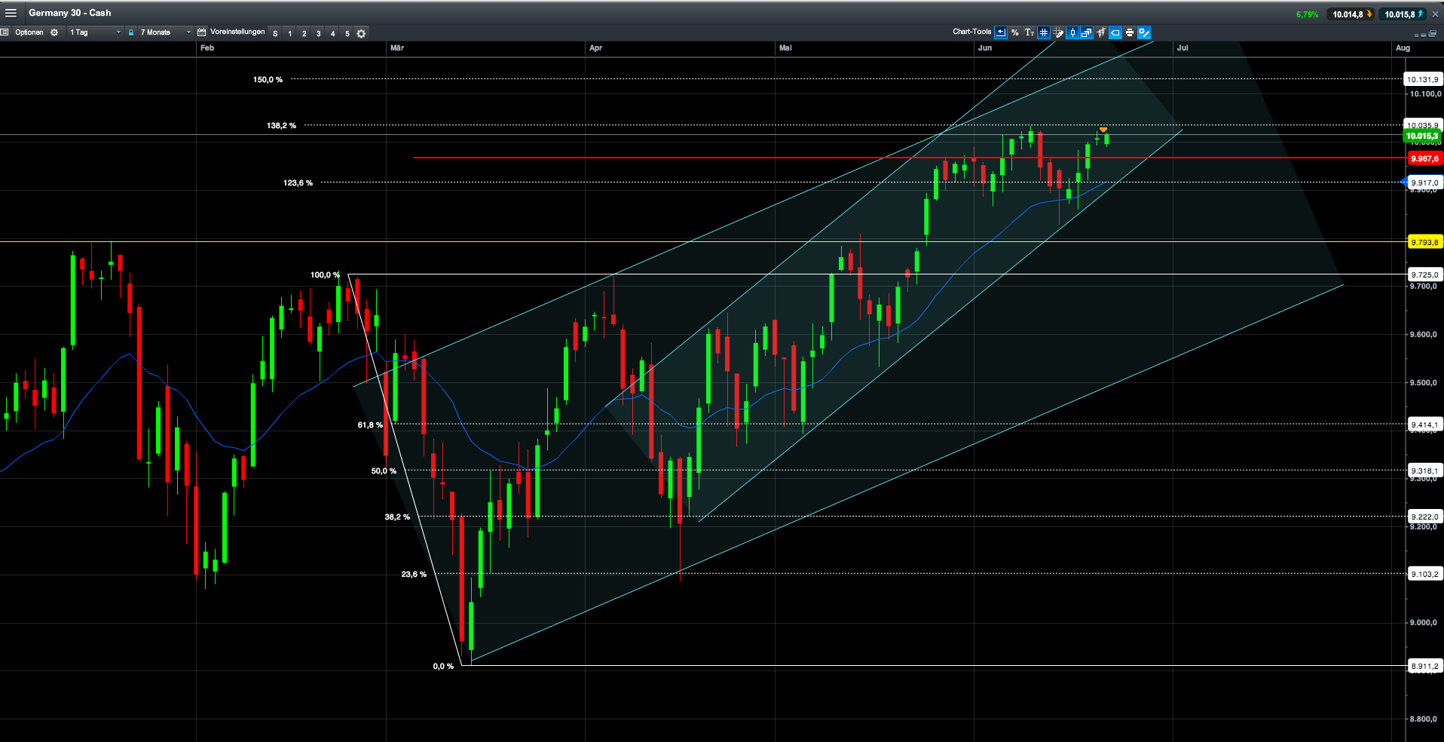Open the Optionen menu

(x=30, y=32)
